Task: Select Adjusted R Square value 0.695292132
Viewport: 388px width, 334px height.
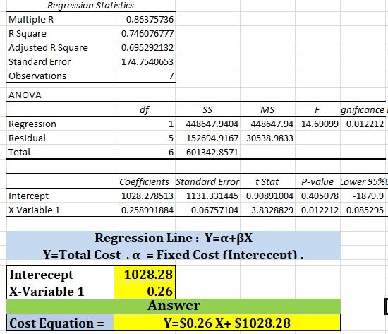Action: point(145,47)
